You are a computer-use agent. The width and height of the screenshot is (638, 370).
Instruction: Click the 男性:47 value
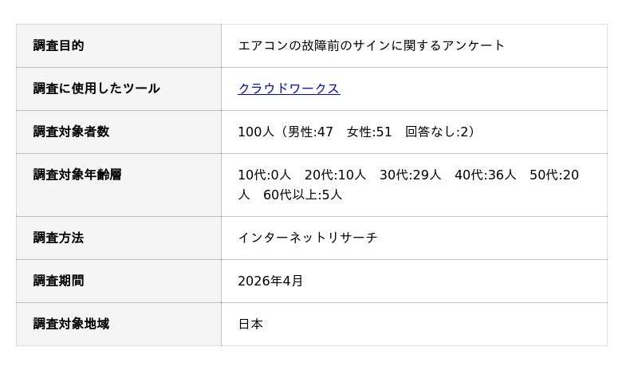310,132
